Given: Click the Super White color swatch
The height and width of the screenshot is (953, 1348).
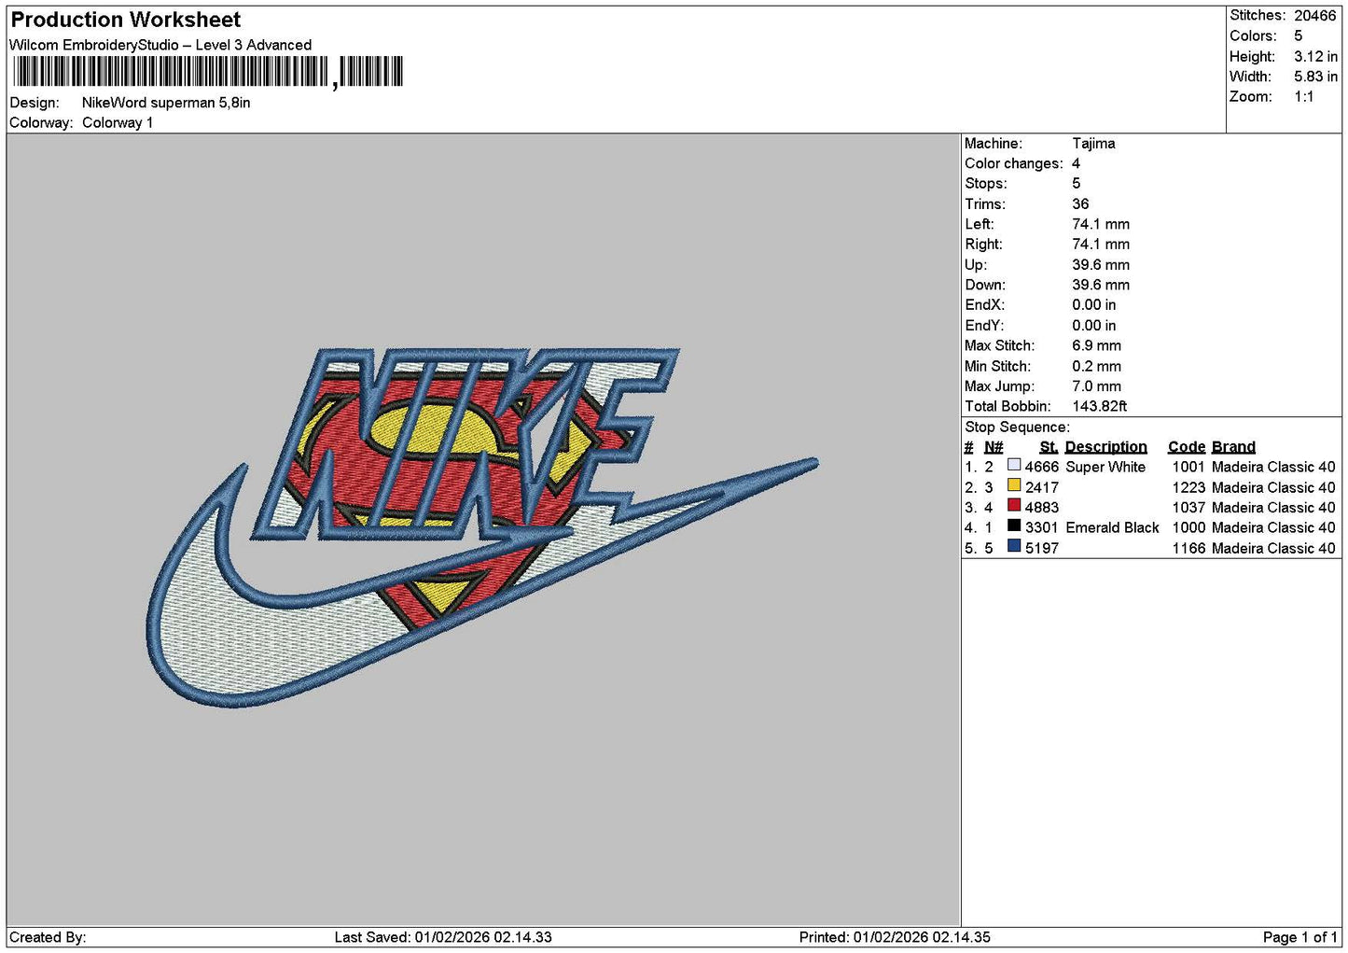Looking at the screenshot, I should [1014, 465].
